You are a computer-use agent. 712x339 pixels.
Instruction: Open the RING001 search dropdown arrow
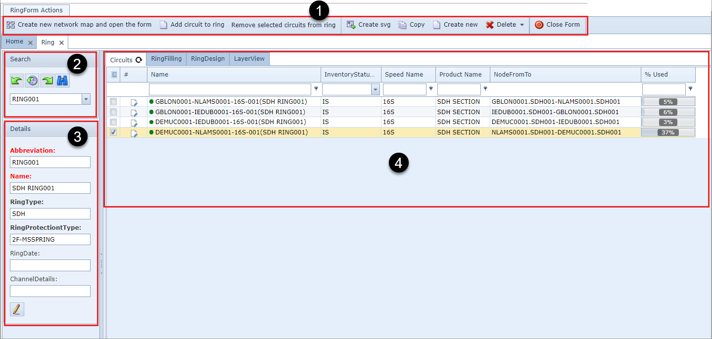[x=86, y=99]
